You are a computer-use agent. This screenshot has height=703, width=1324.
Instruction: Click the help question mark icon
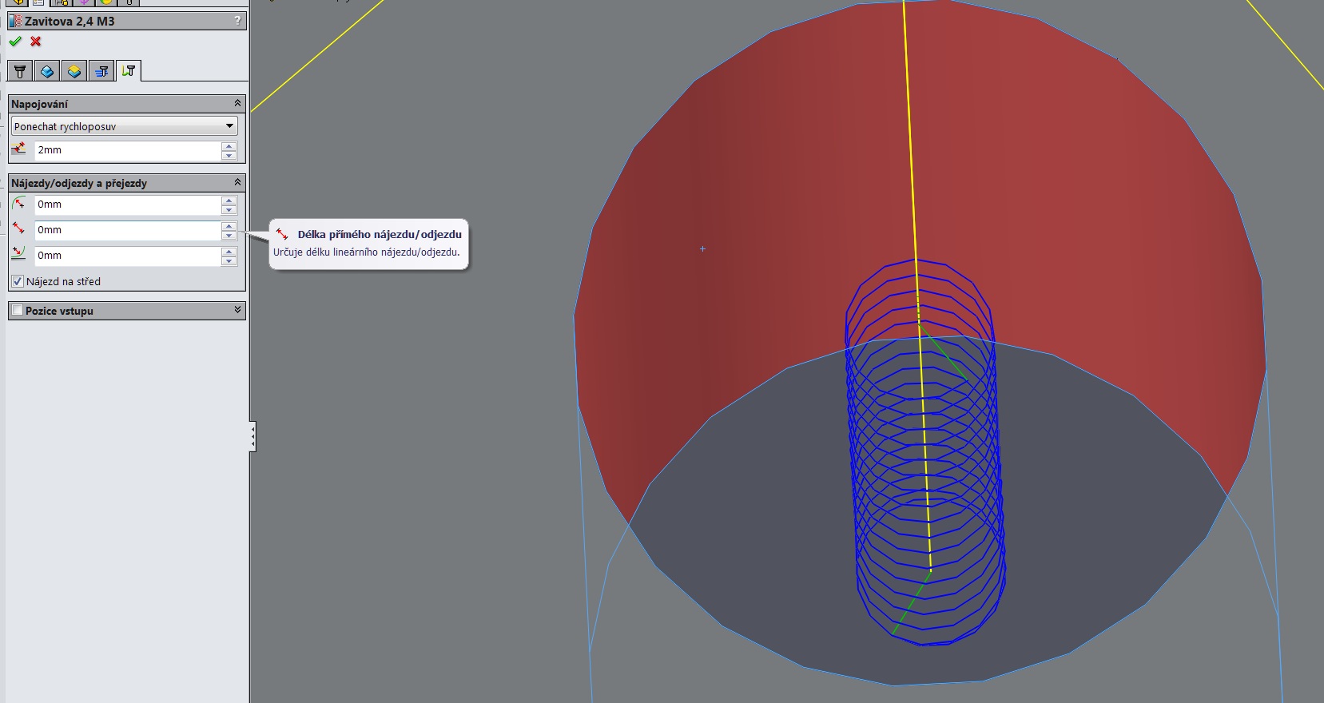237,21
